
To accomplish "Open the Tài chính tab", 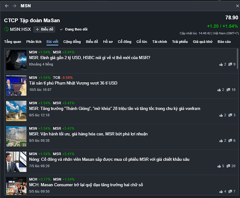I will pos(159,42).
